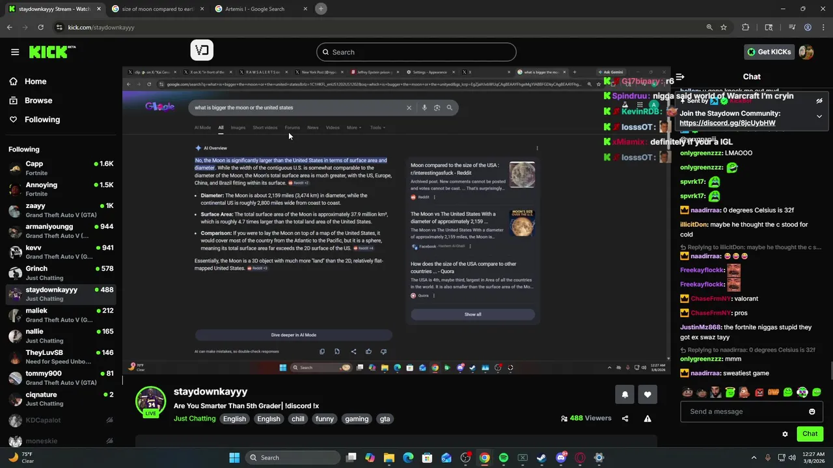Select the offline KDCapalot channel row
Screen dimensions: 833x468
(61, 421)
